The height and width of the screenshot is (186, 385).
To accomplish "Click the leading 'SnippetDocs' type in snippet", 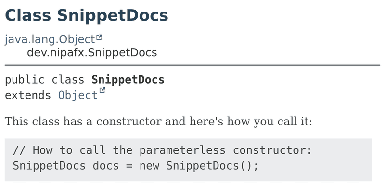I will 49,166.
